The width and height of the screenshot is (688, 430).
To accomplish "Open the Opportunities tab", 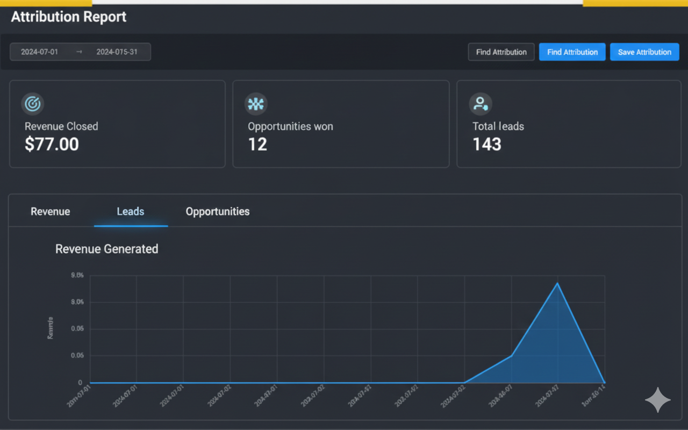I will pos(218,212).
